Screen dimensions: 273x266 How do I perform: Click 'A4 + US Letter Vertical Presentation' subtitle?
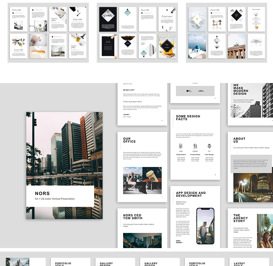(55, 199)
